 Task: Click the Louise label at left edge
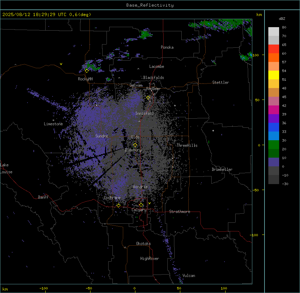[x=6, y=172]
